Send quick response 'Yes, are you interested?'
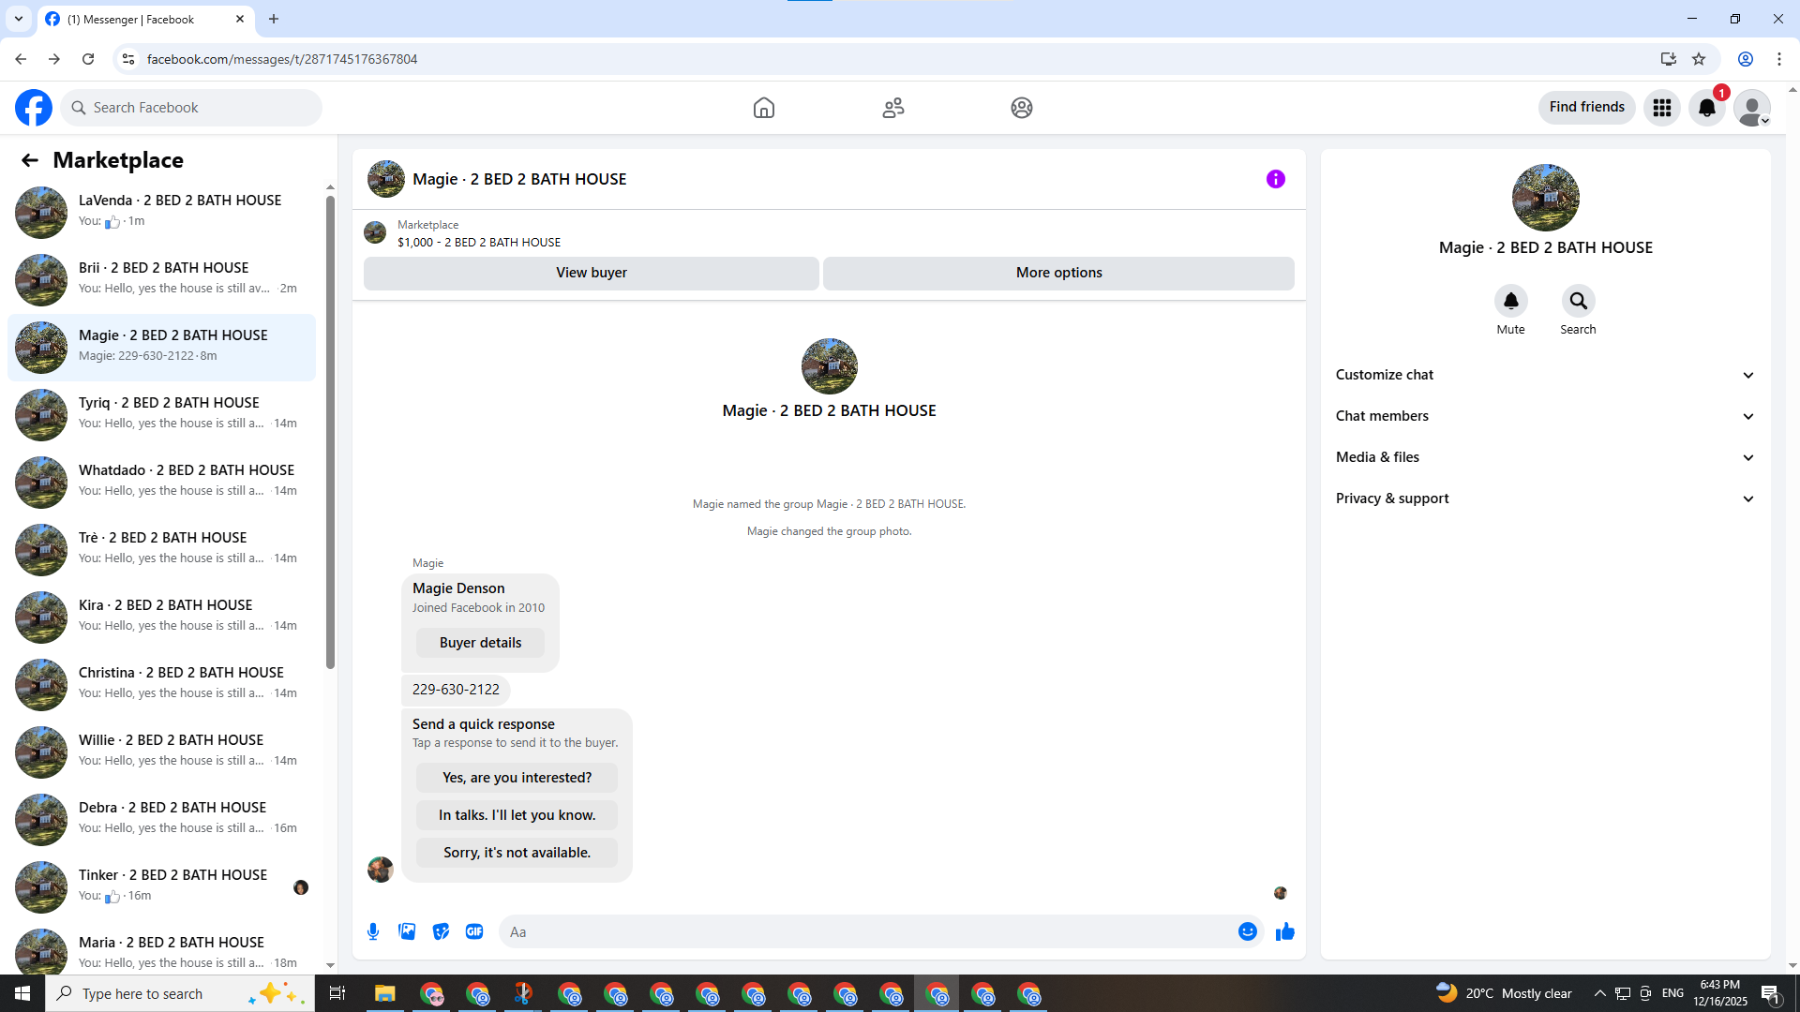Image resolution: width=1800 pixels, height=1012 pixels. point(517,778)
